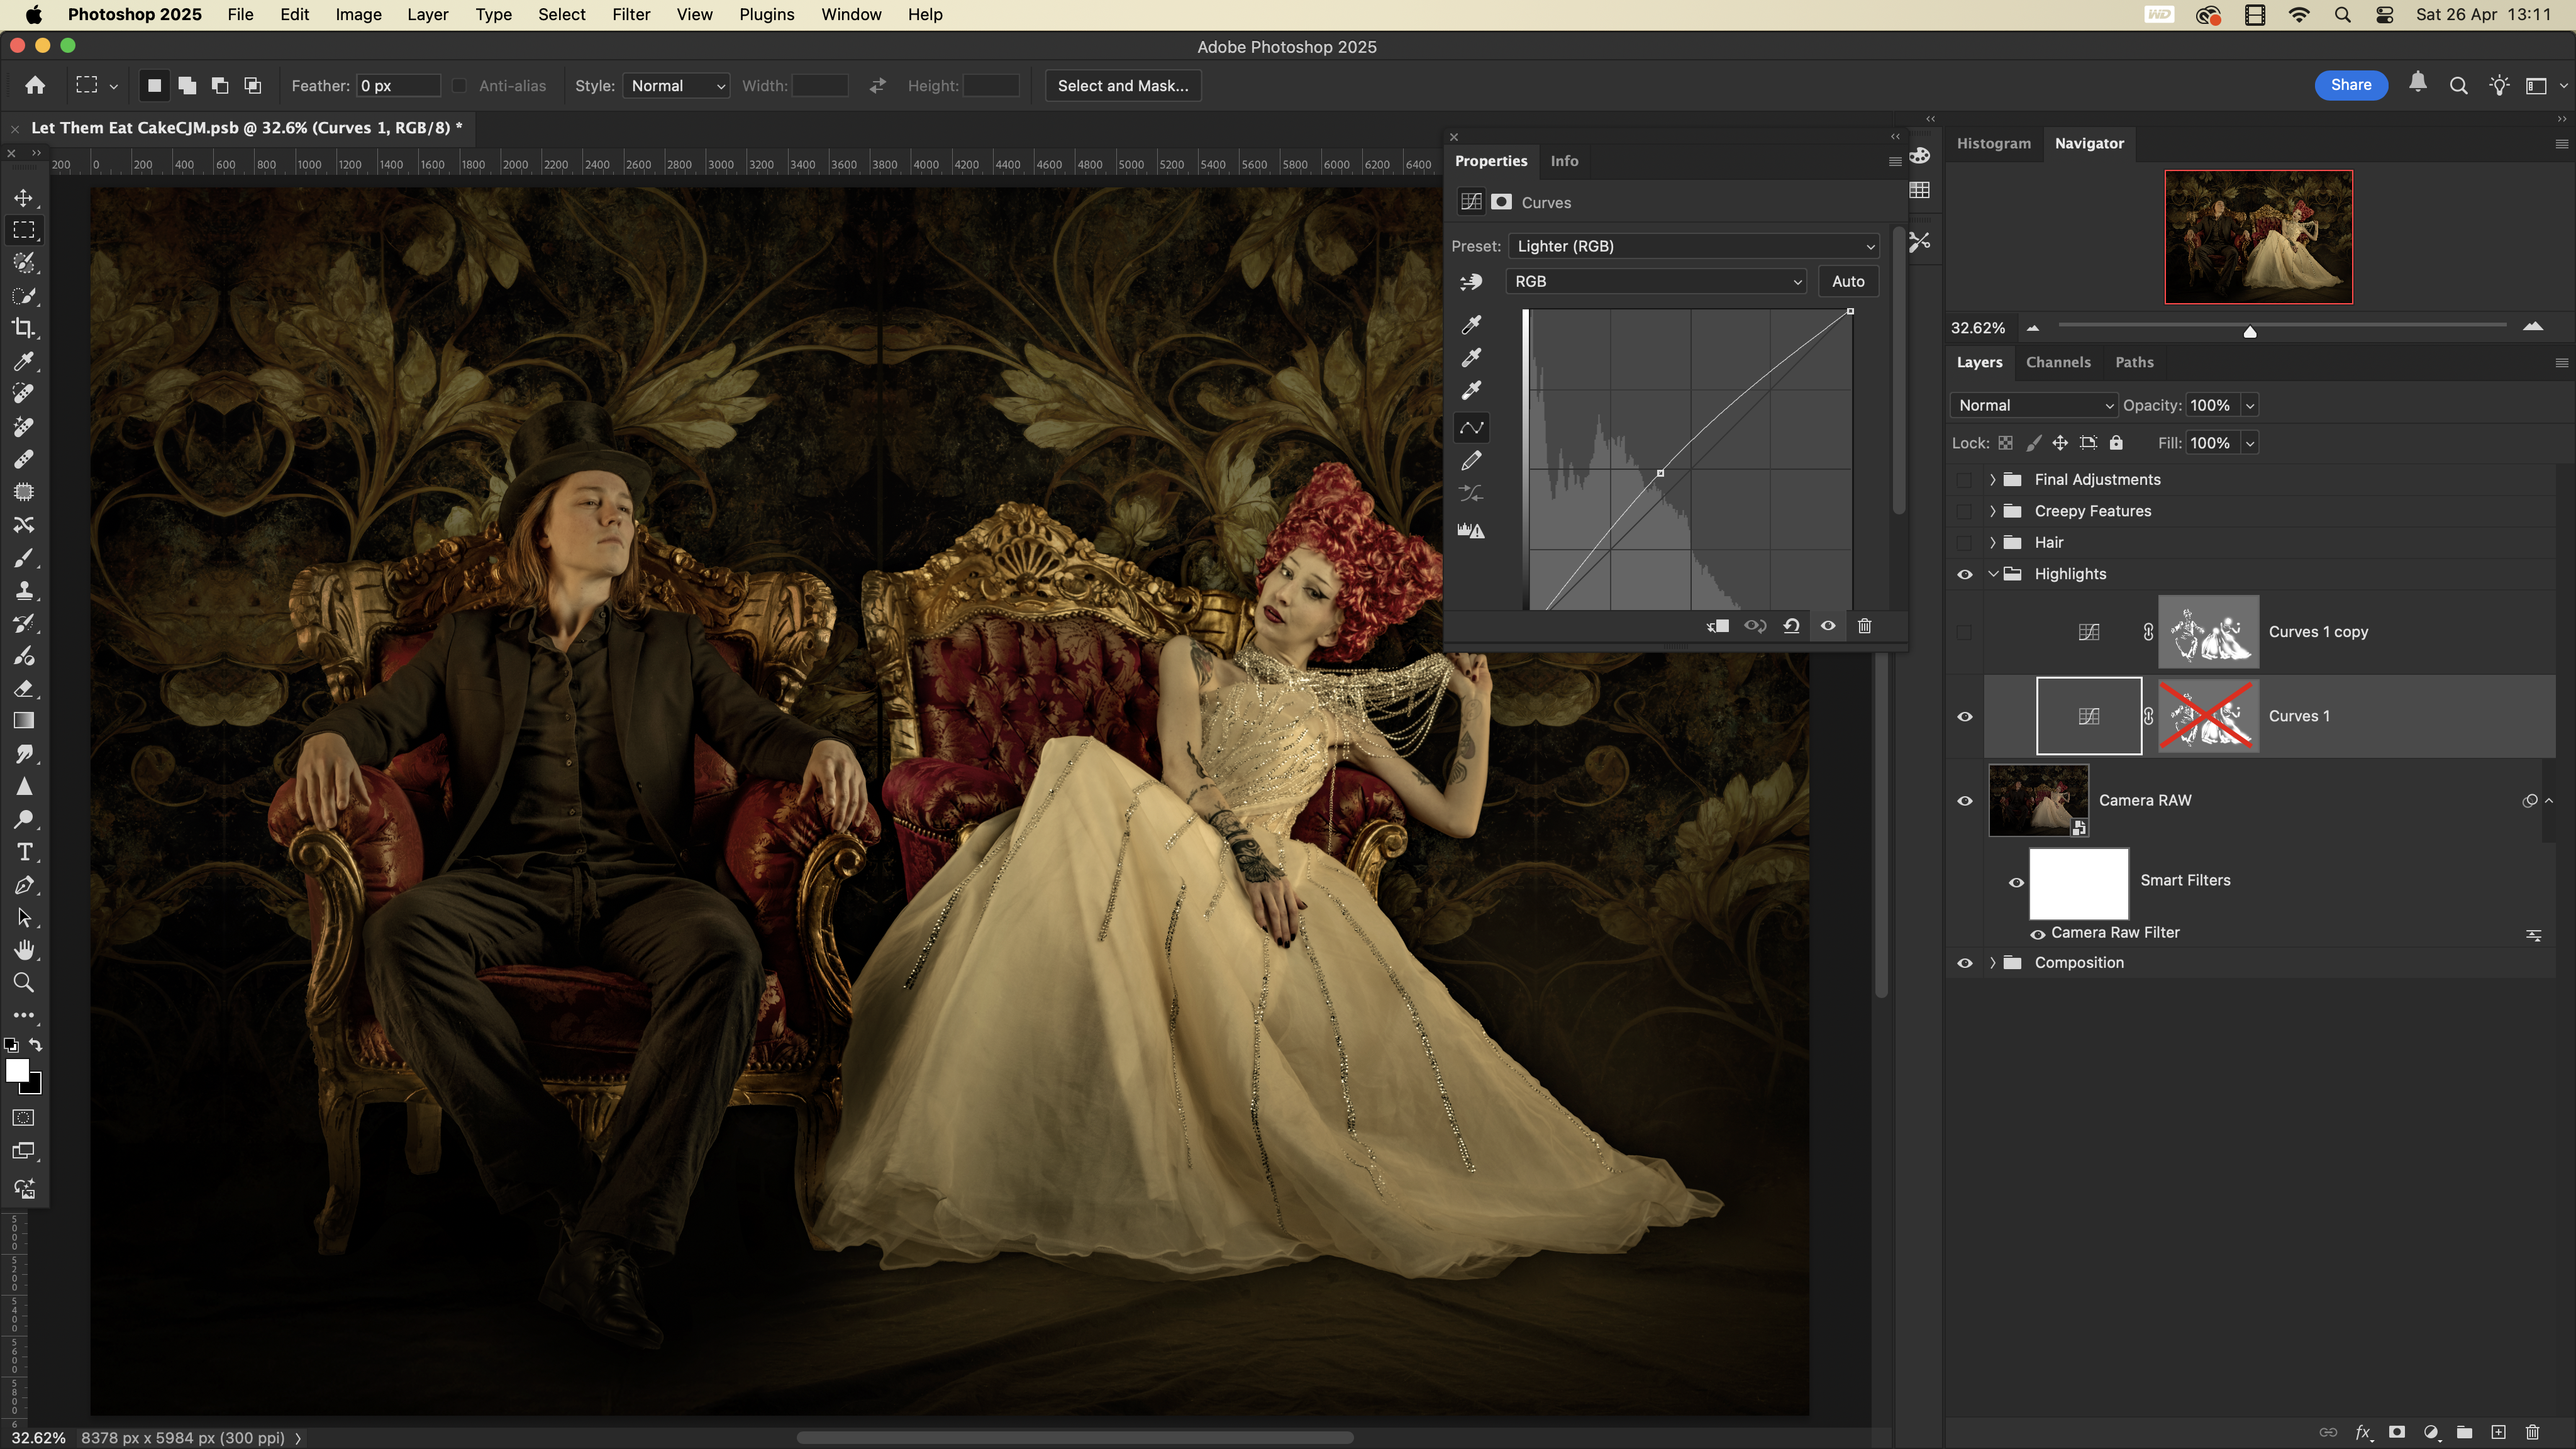Click the Navigator zoom slider handle
This screenshot has width=2576, height=1449.
(2250, 331)
